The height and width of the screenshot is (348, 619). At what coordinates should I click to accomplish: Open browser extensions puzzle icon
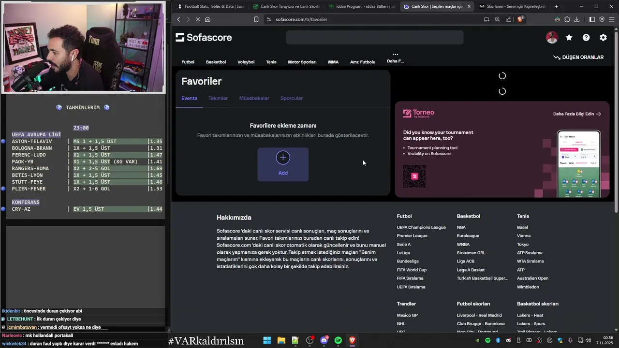(567, 19)
